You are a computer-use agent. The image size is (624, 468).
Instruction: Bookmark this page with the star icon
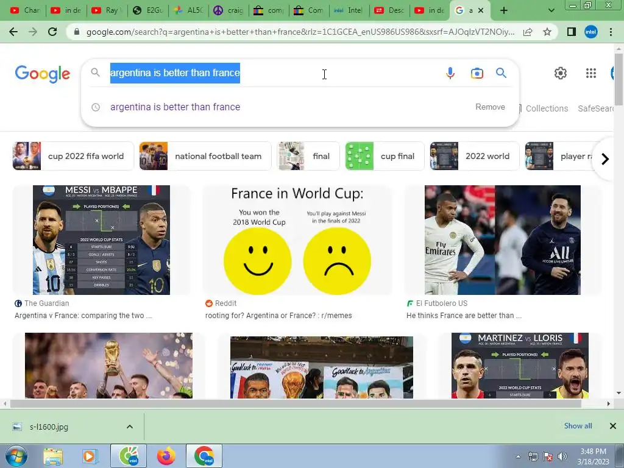click(547, 32)
